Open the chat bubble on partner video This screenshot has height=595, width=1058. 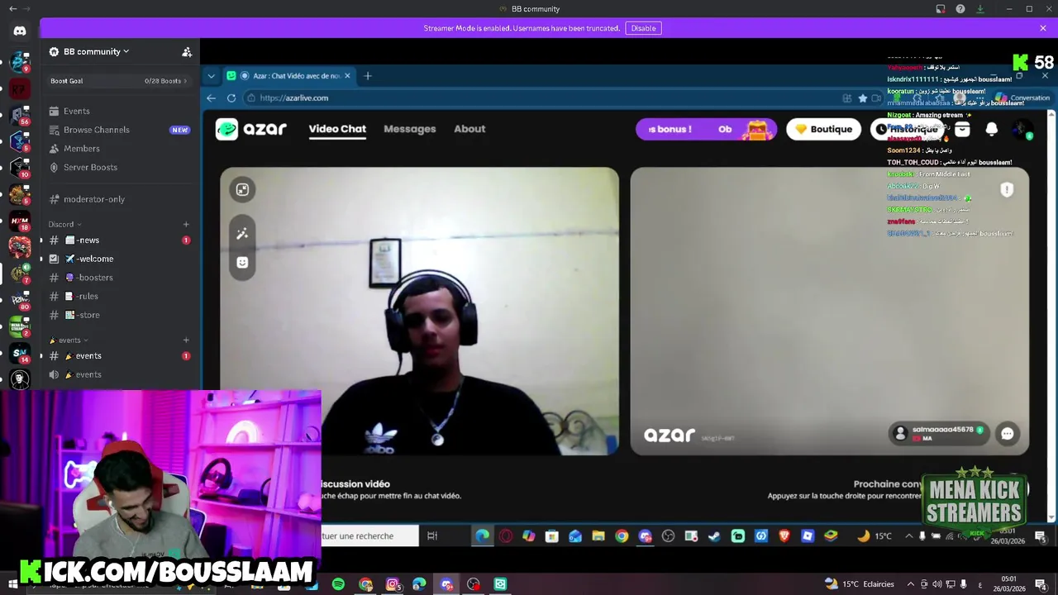coord(1008,434)
